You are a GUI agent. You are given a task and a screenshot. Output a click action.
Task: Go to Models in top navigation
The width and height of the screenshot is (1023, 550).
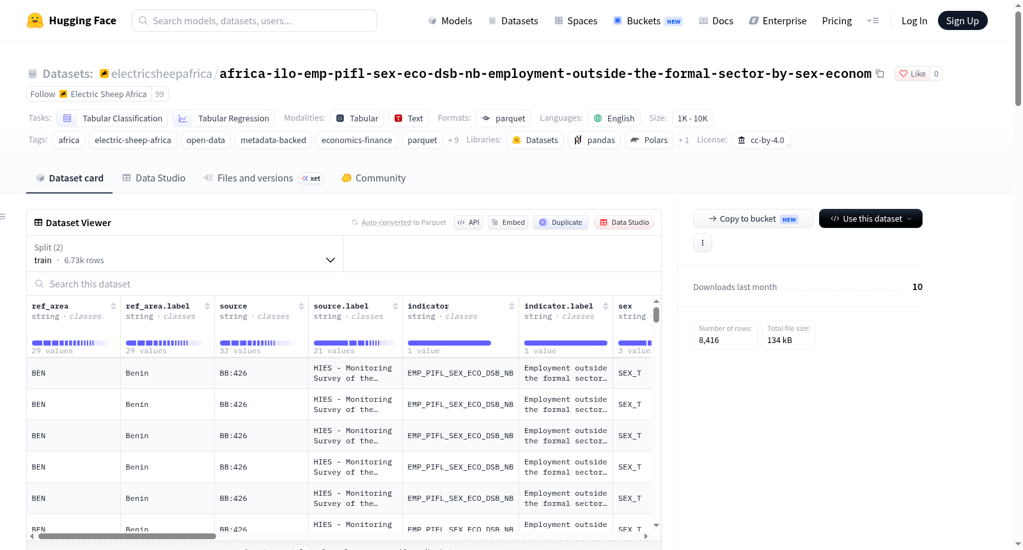[x=450, y=20]
